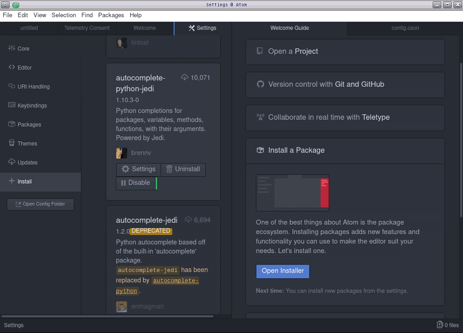Click the emhagman author avatar

(121, 306)
